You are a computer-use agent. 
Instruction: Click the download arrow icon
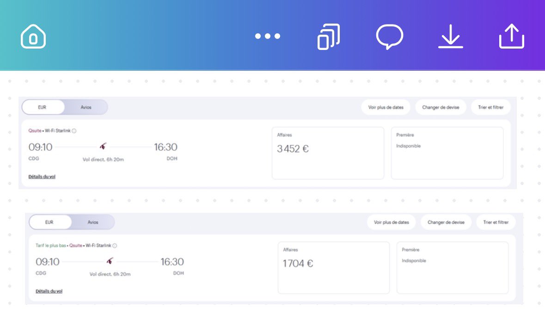[x=450, y=36]
